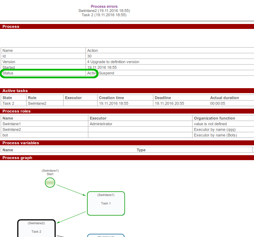Open the Process errors title link
The image size is (254, 237).
(x=104, y=6)
